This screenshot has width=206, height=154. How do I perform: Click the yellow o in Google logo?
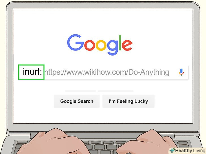(x=101, y=45)
